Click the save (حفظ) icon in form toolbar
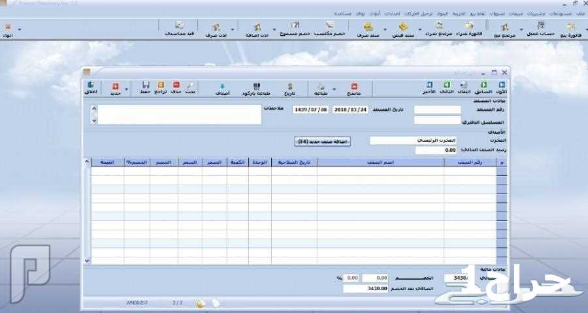The image size is (588, 313). coord(145,88)
